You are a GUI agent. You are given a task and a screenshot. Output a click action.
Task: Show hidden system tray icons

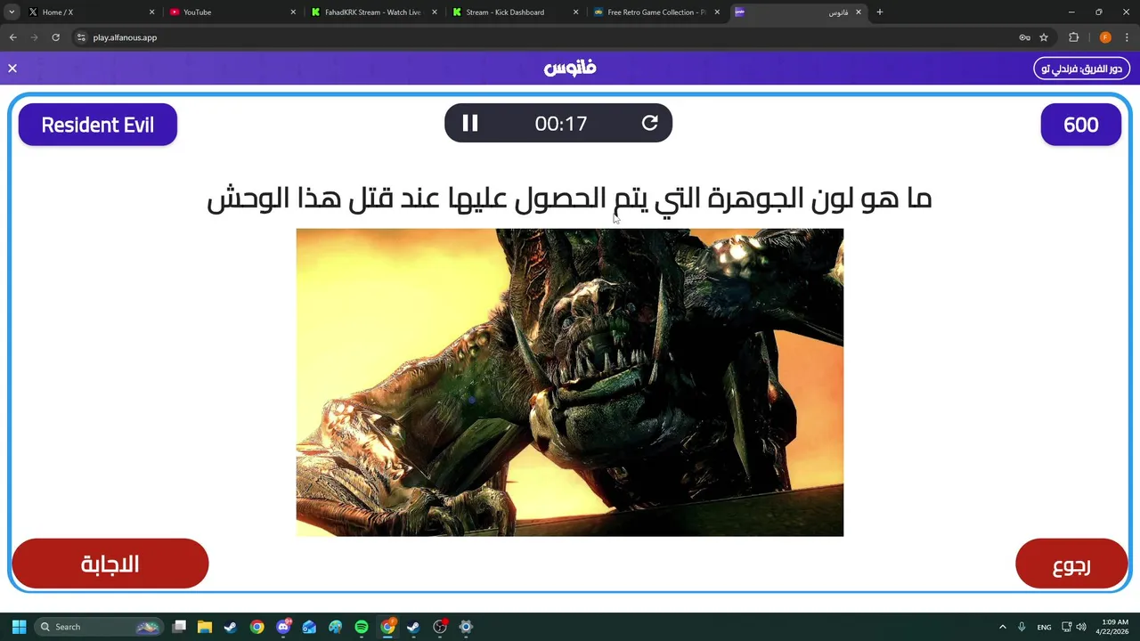[x=1003, y=627]
